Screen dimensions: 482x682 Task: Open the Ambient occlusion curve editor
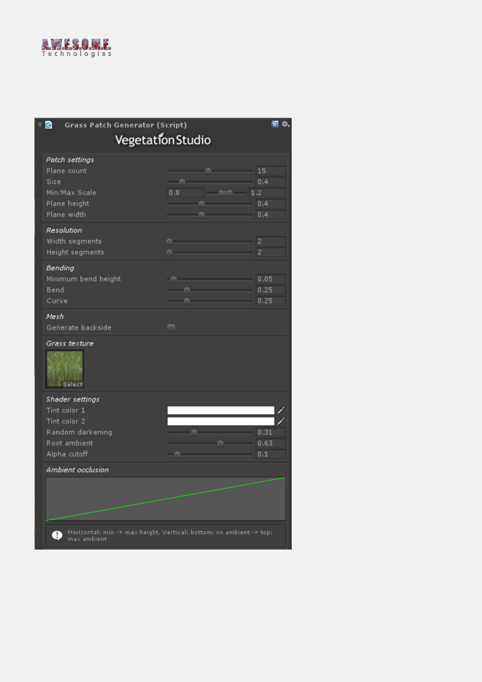tap(166, 499)
